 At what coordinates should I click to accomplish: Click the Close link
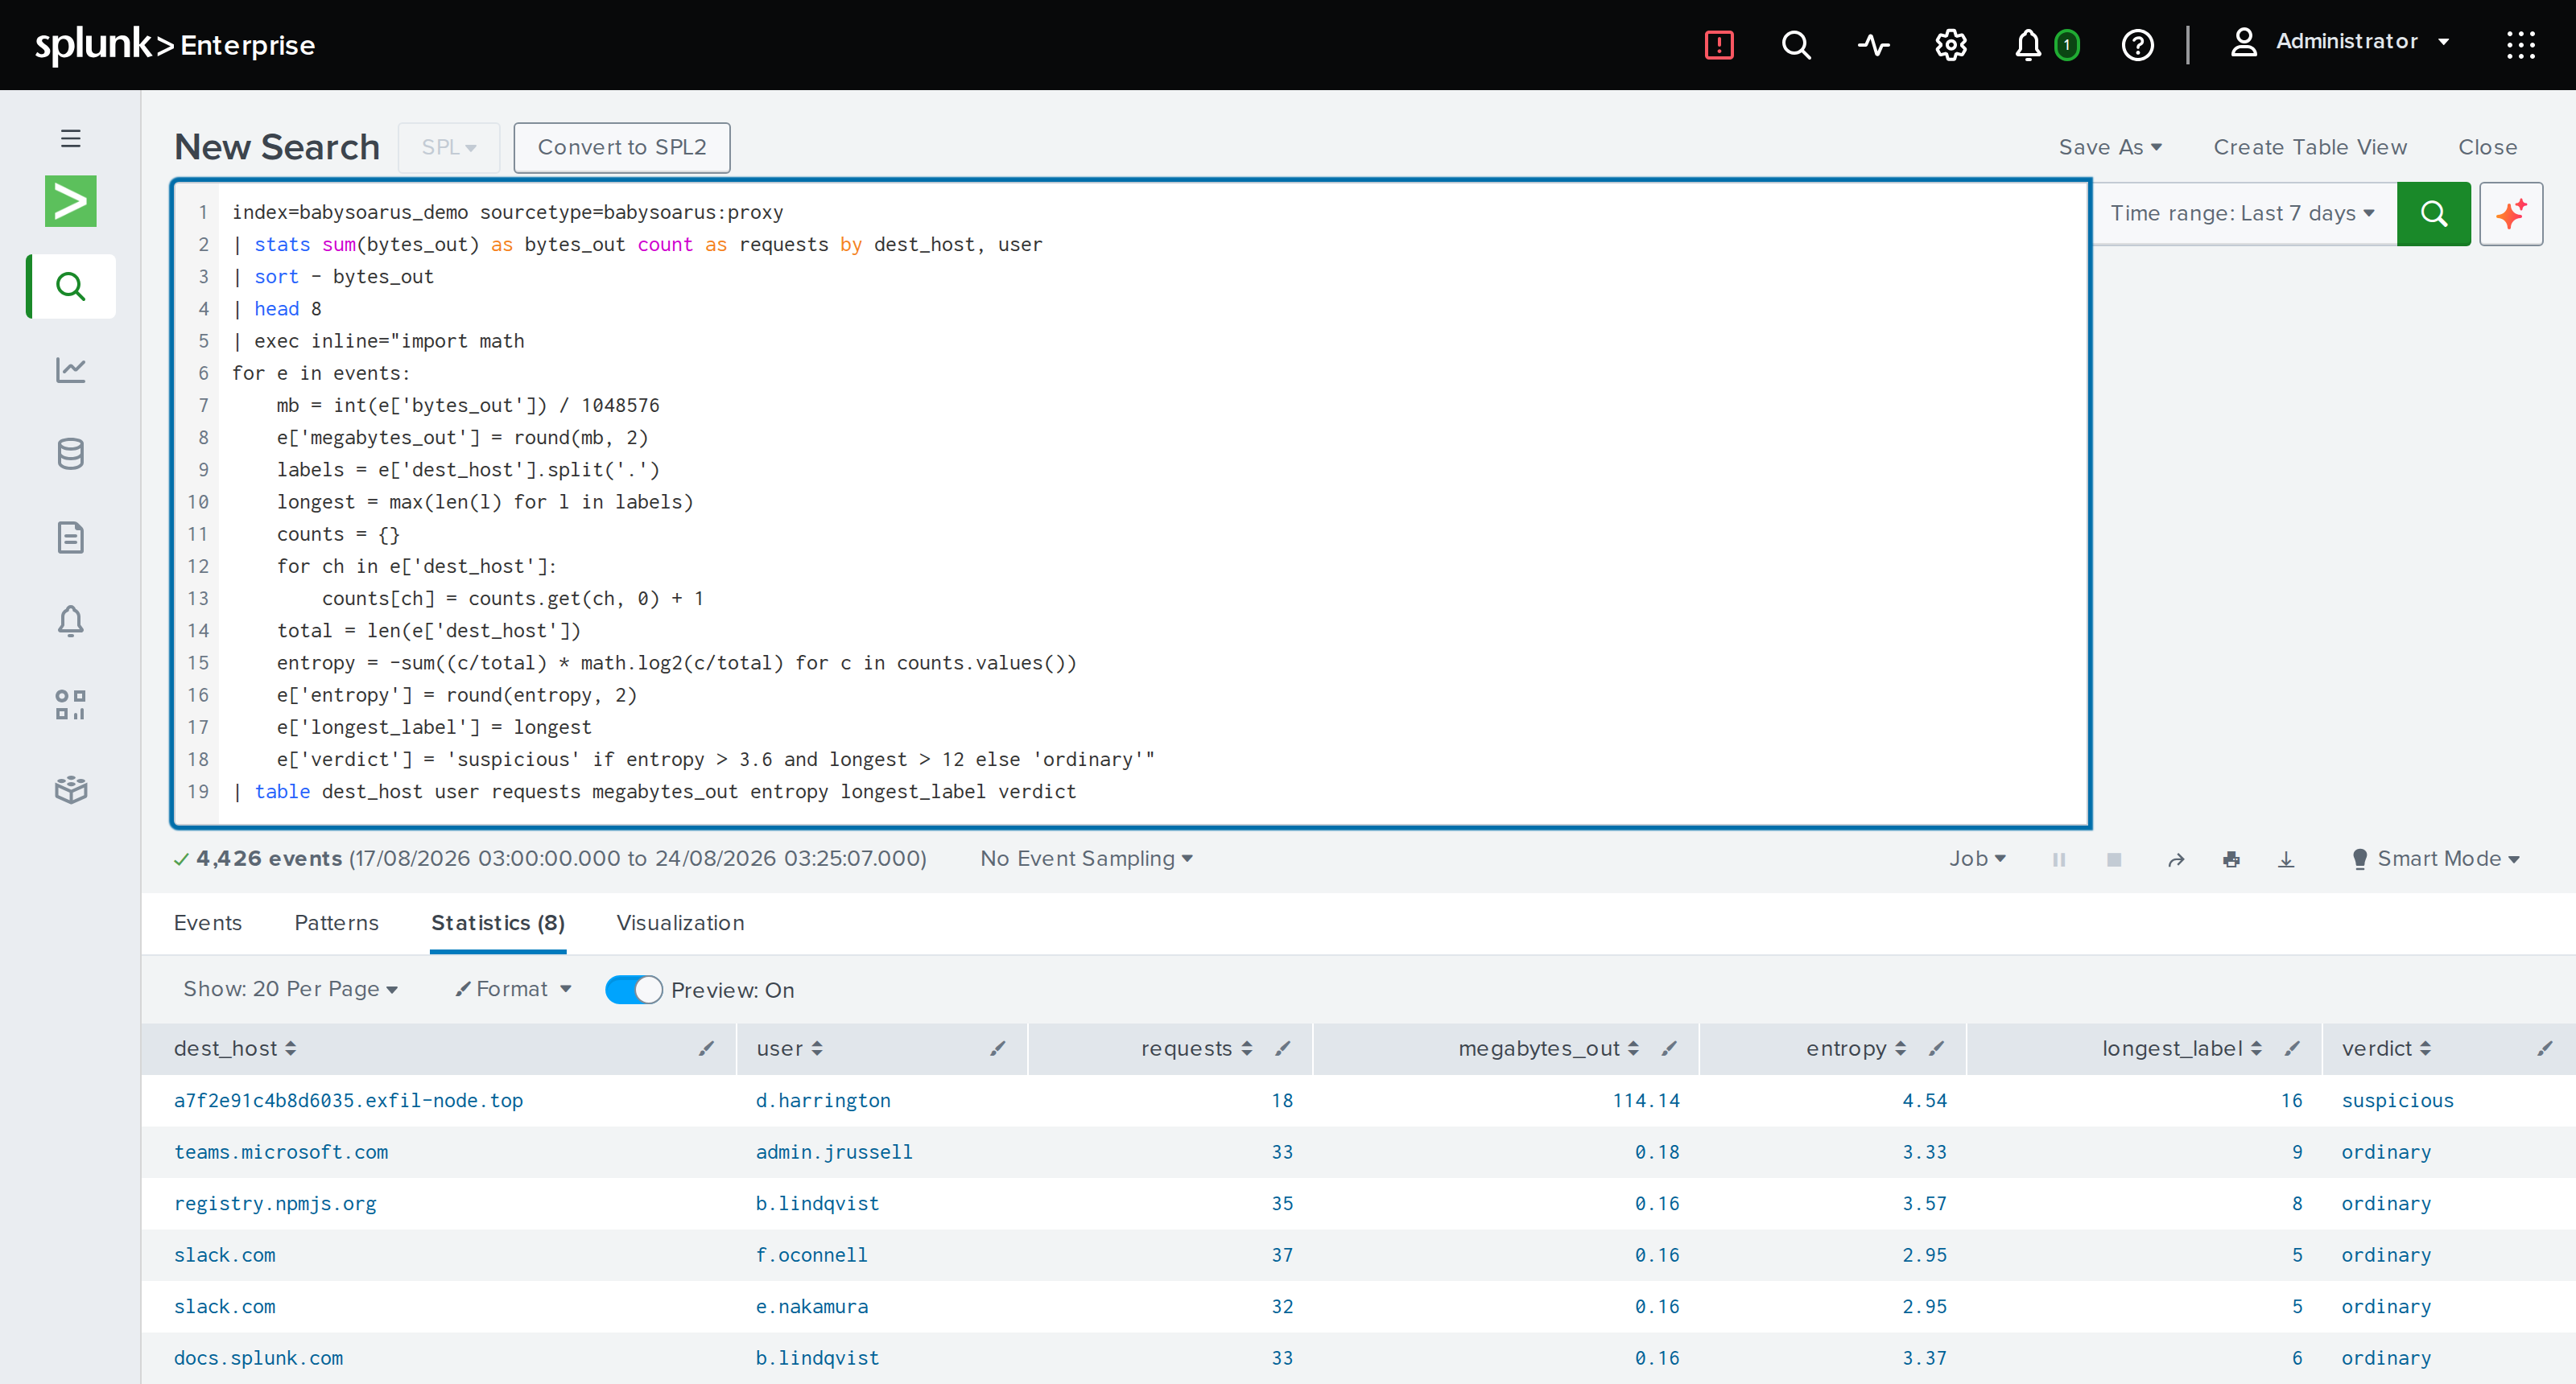point(2487,147)
